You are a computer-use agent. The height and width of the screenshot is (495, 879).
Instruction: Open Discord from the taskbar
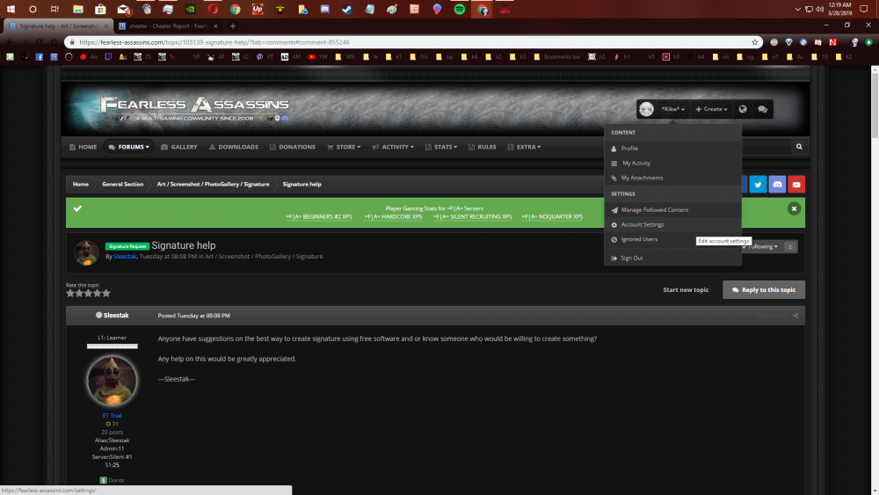[x=324, y=9]
